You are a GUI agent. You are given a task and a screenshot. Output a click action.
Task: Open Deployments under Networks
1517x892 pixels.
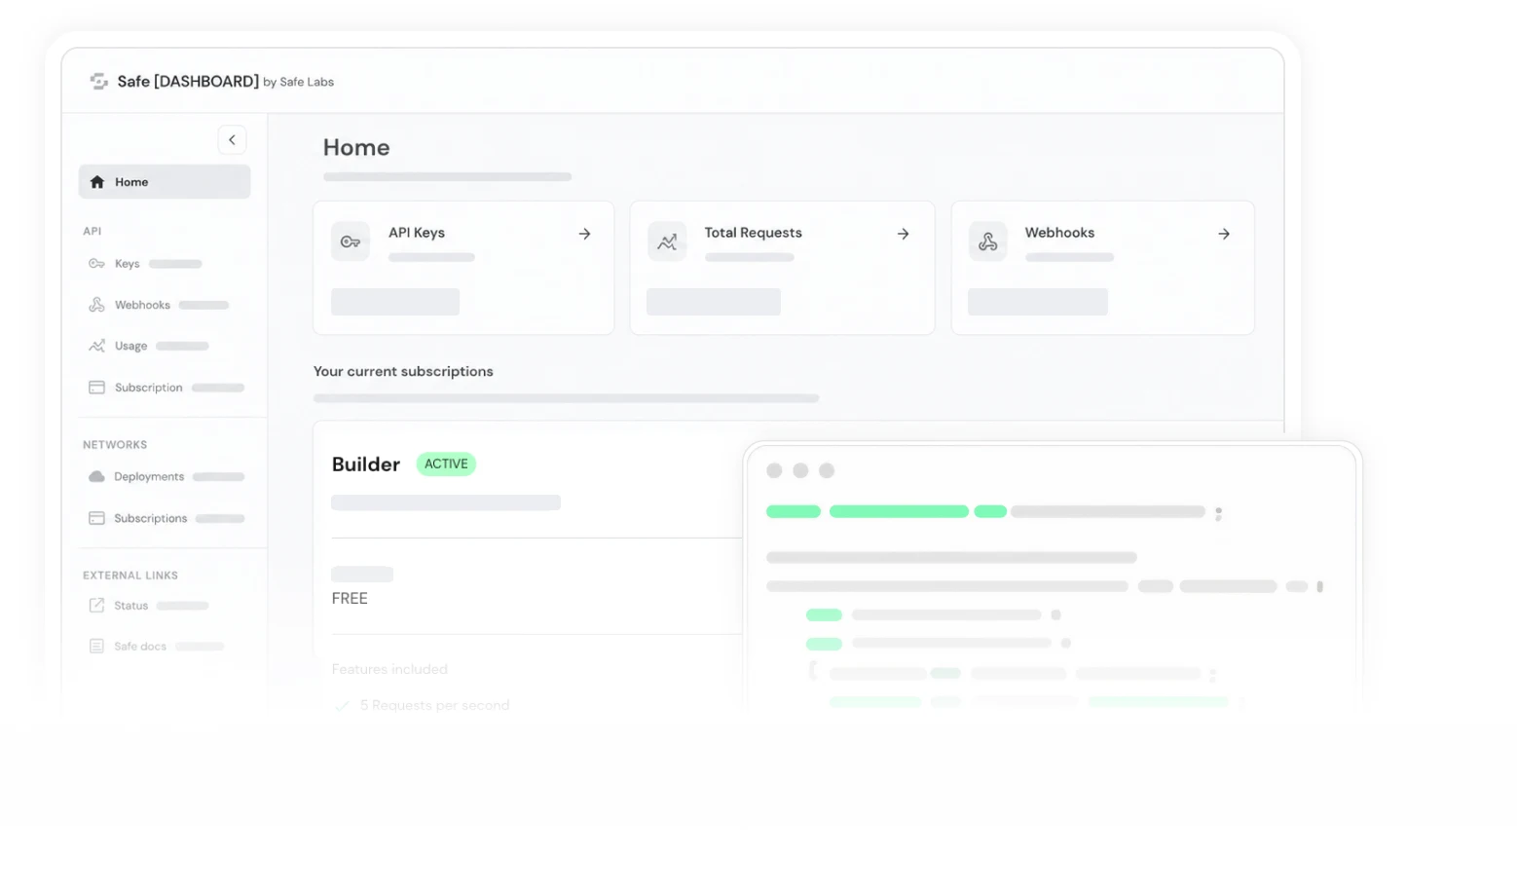(149, 477)
